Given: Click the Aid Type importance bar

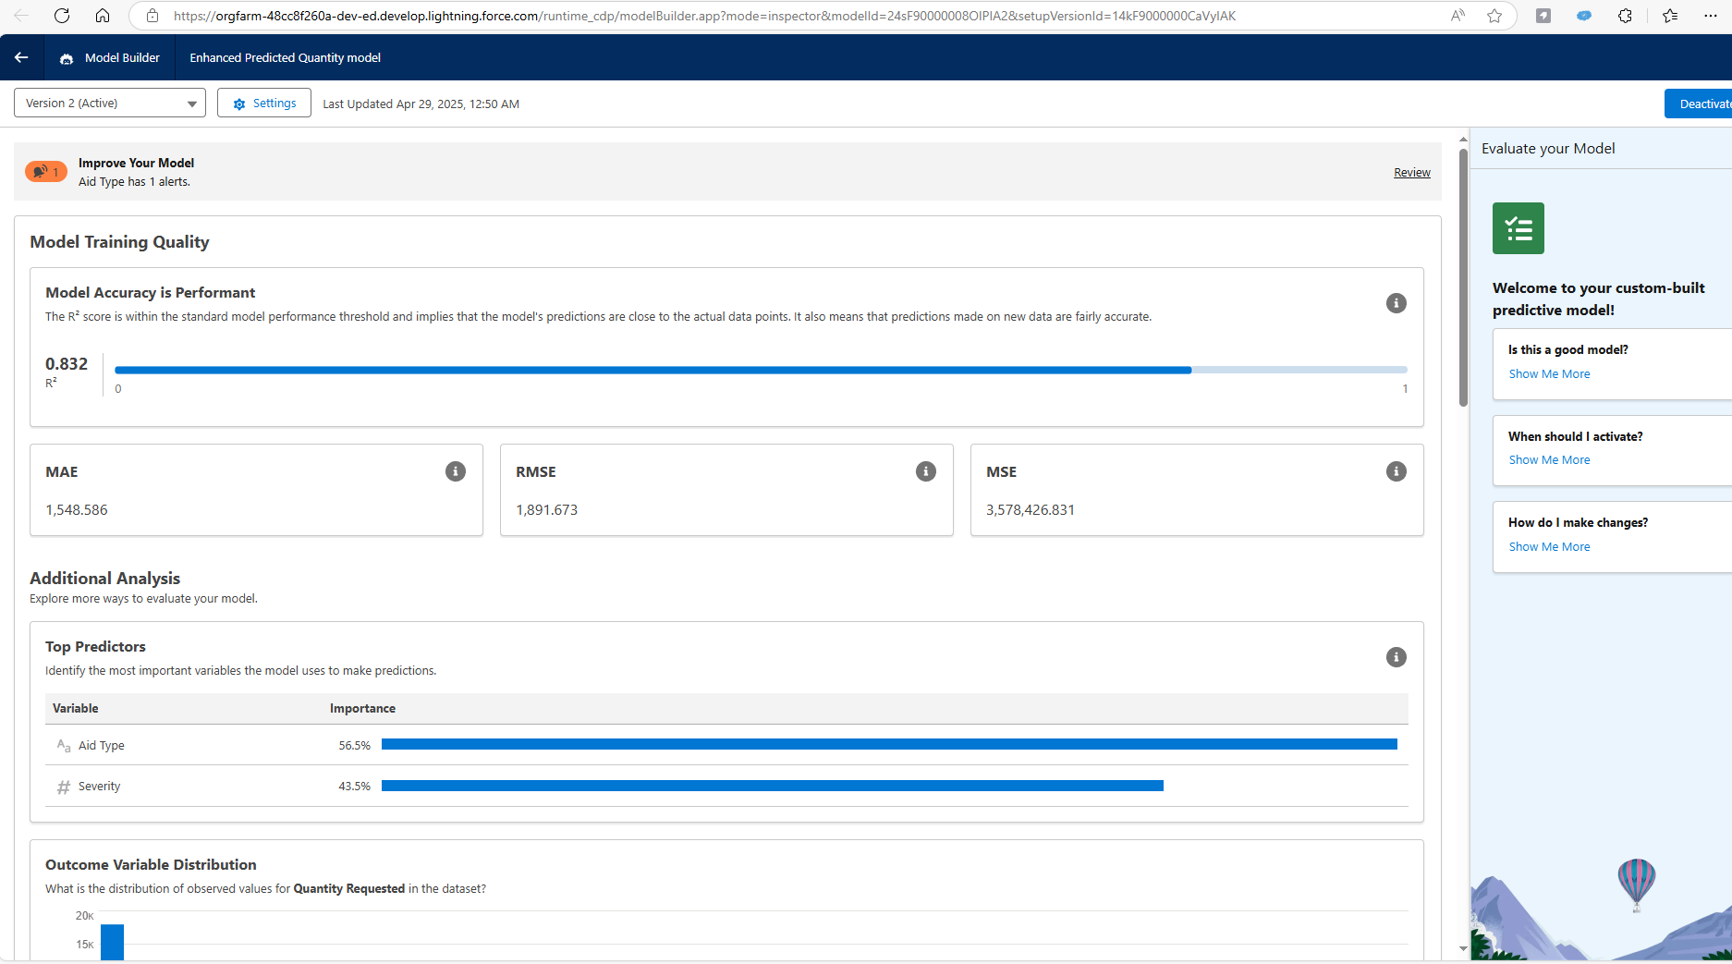Looking at the screenshot, I should pos(889,744).
